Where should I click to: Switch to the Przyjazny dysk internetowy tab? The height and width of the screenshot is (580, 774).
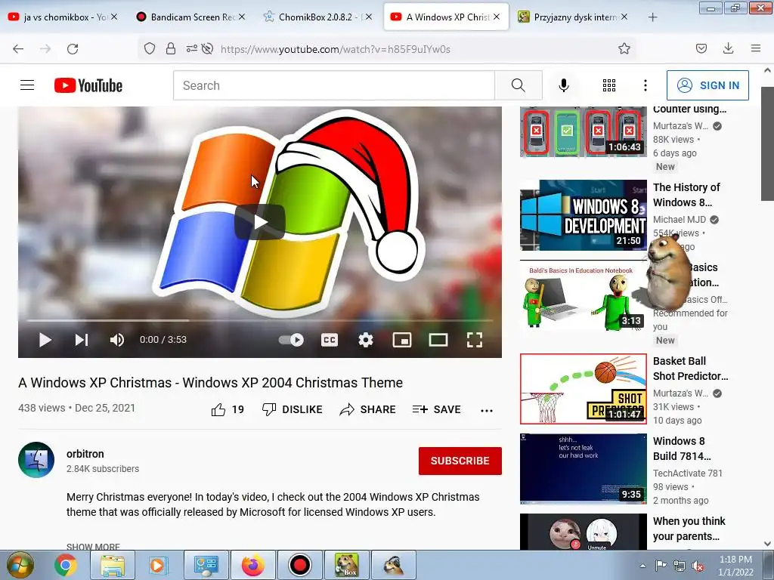click(x=574, y=17)
